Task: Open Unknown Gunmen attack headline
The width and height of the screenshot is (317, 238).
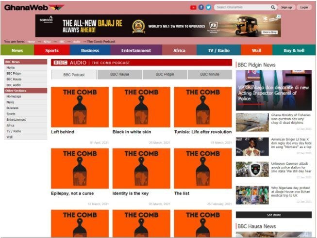Action: (x=291, y=167)
